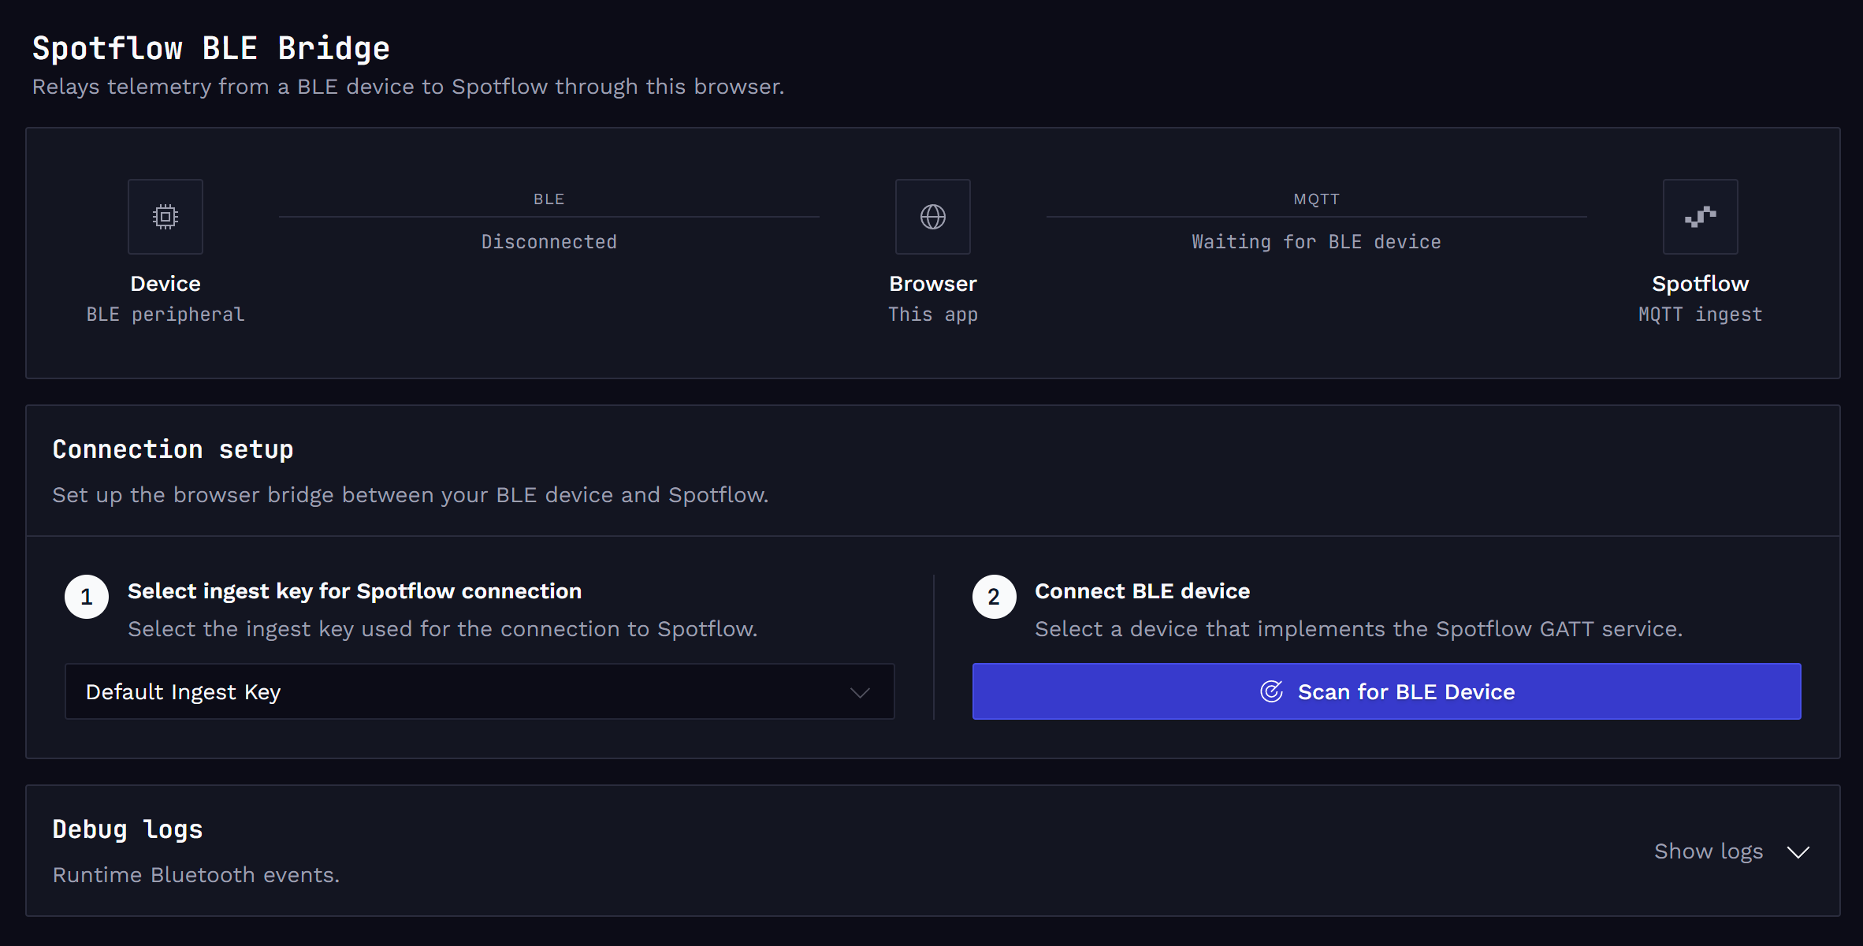The width and height of the screenshot is (1863, 946).
Task: Click 'Runtime Bluetooth events.' text
Action: [196, 875]
